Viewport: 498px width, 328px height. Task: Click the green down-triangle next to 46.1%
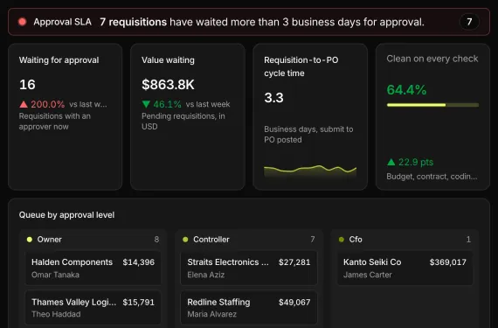(x=146, y=104)
